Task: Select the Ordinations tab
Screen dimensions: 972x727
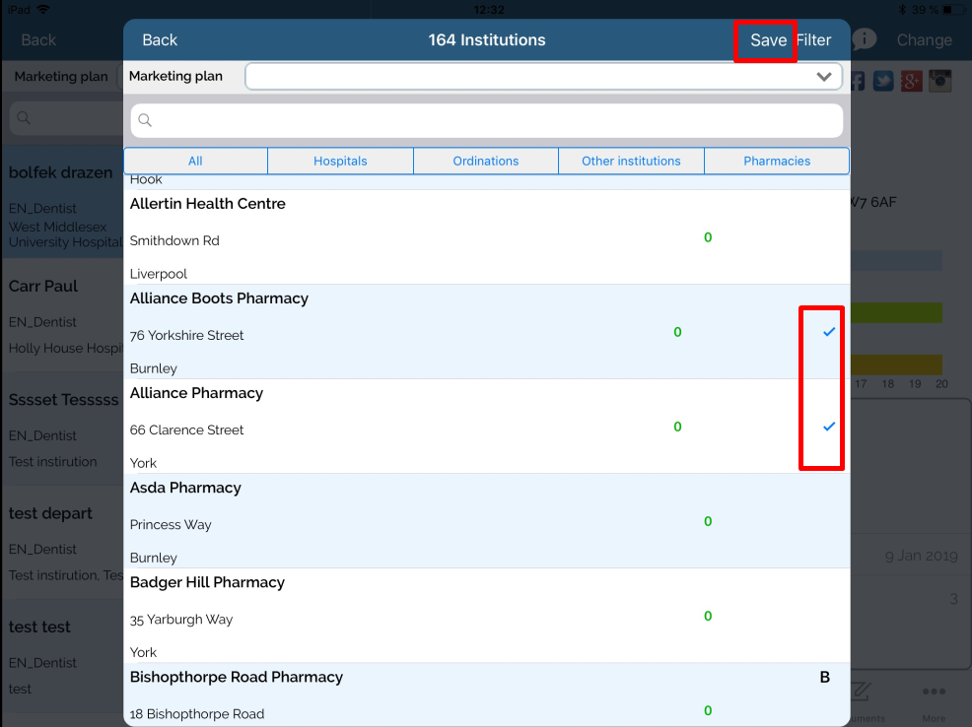Action: pyautogui.click(x=486, y=161)
